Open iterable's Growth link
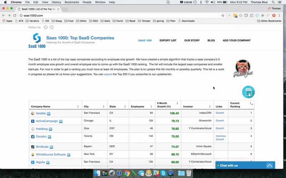 pyautogui.click(x=220, y=113)
